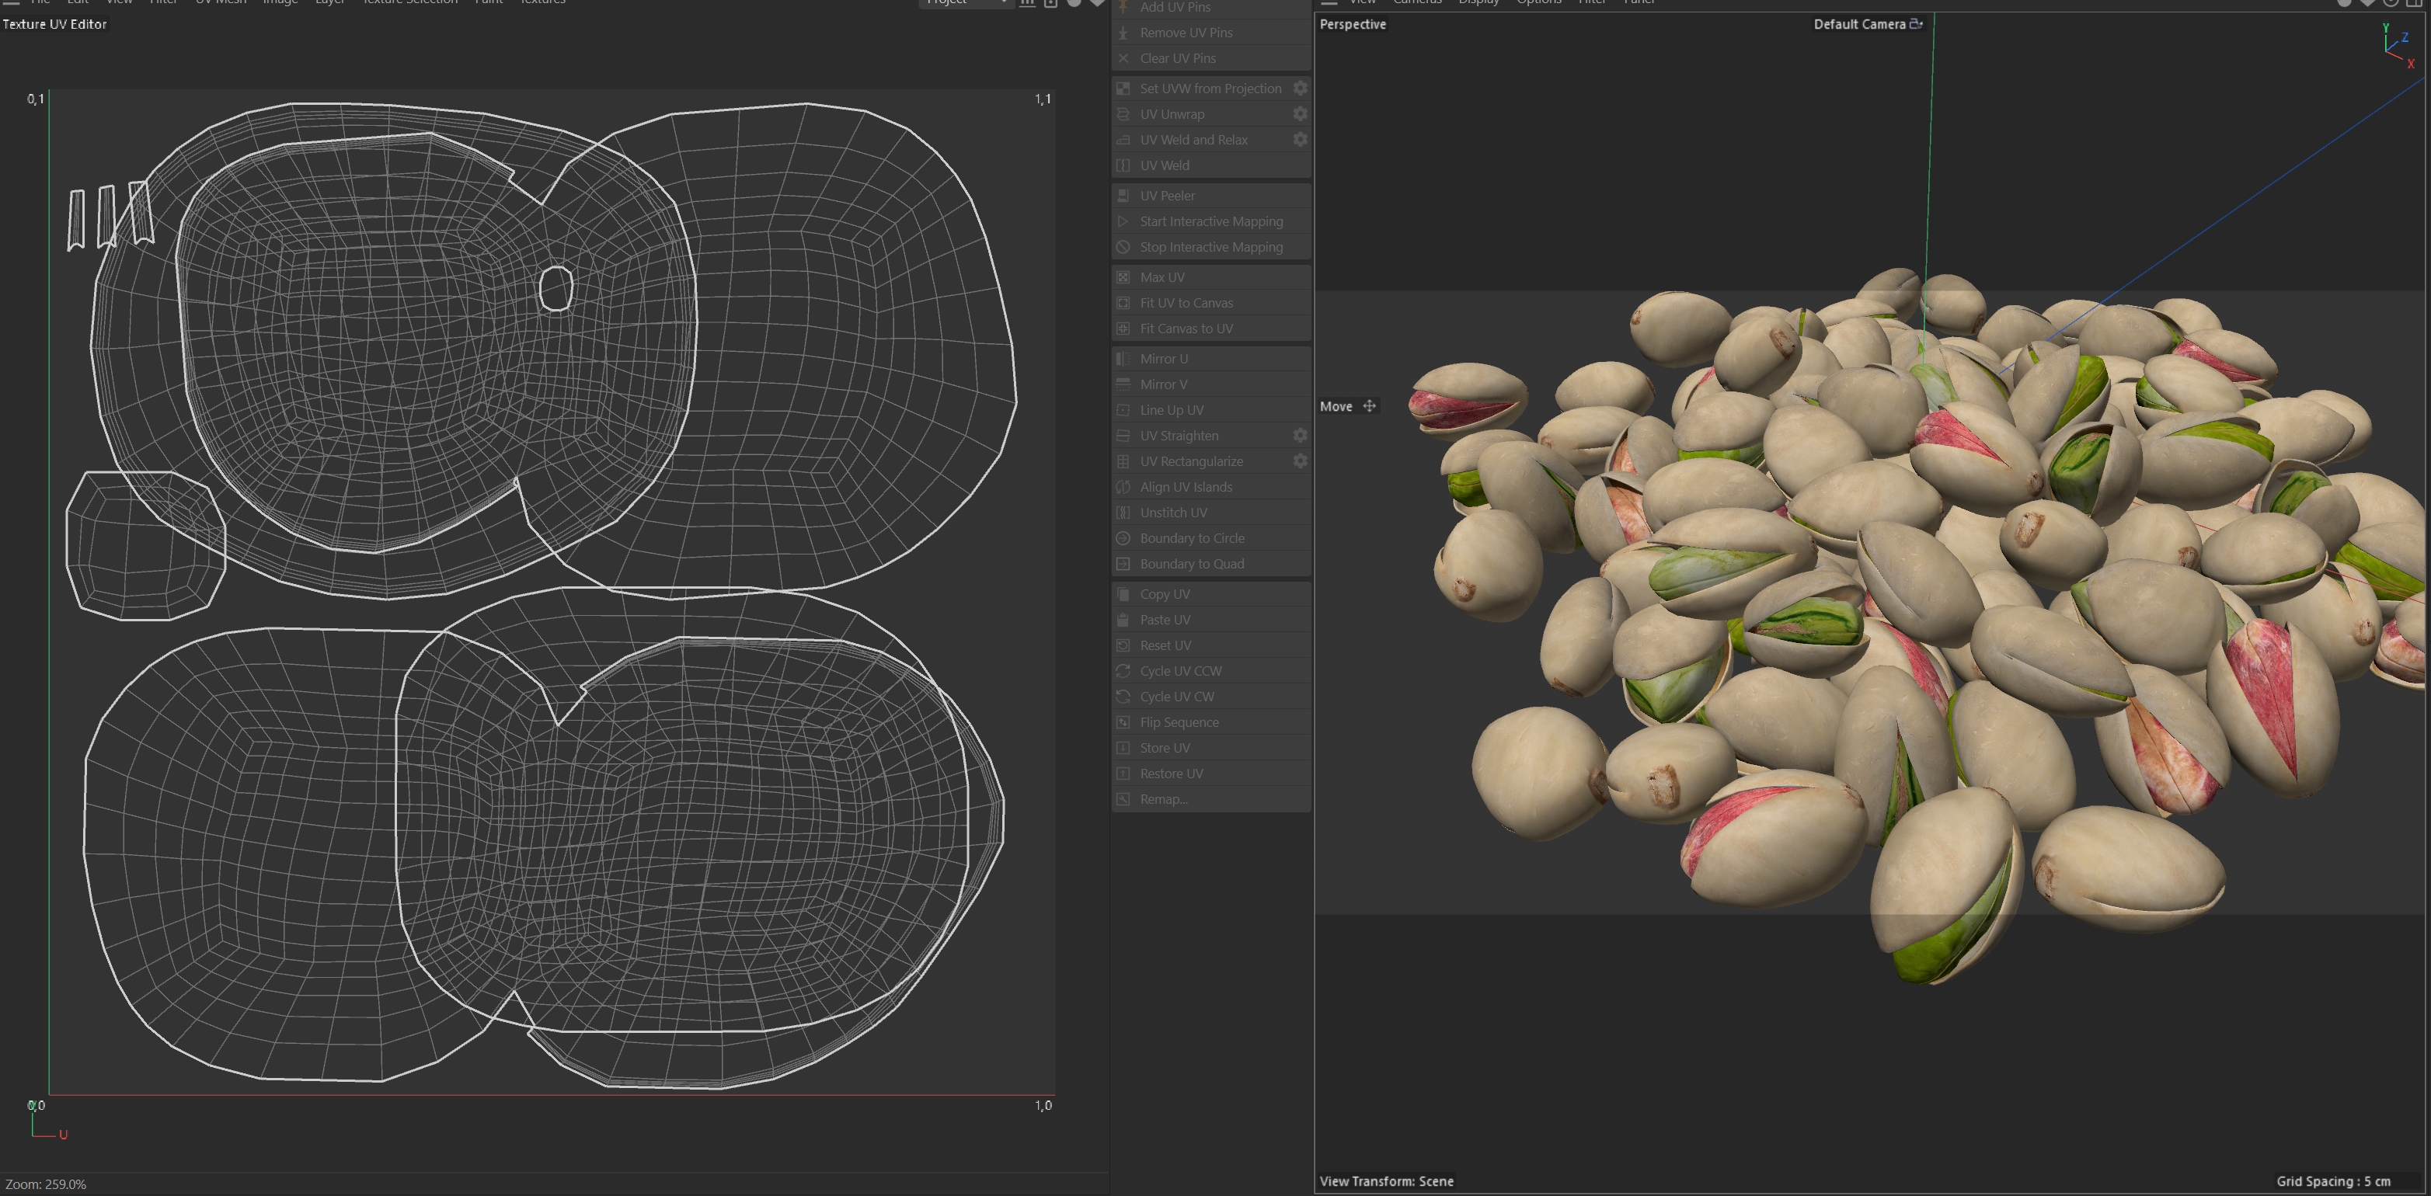Click the Unstitch UV command
Viewport: 2431px width, 1196px height.
tap(1173, 512)
